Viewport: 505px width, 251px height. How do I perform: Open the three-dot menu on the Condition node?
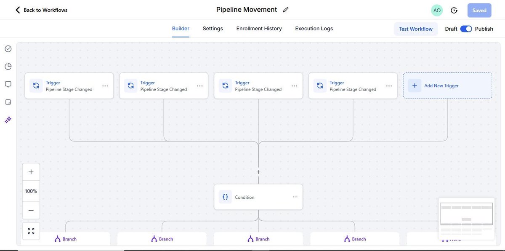(x=295, y=197)
